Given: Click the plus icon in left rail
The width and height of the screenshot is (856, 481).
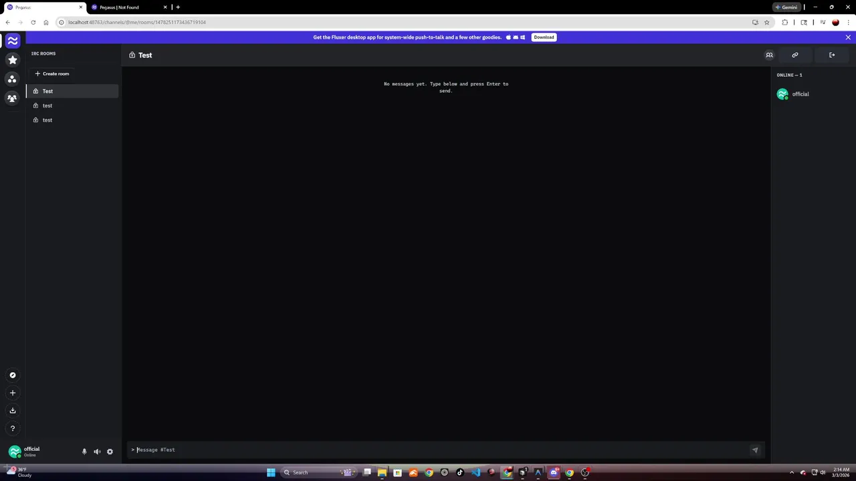Looking at the screenshot, I should [12, 393].
